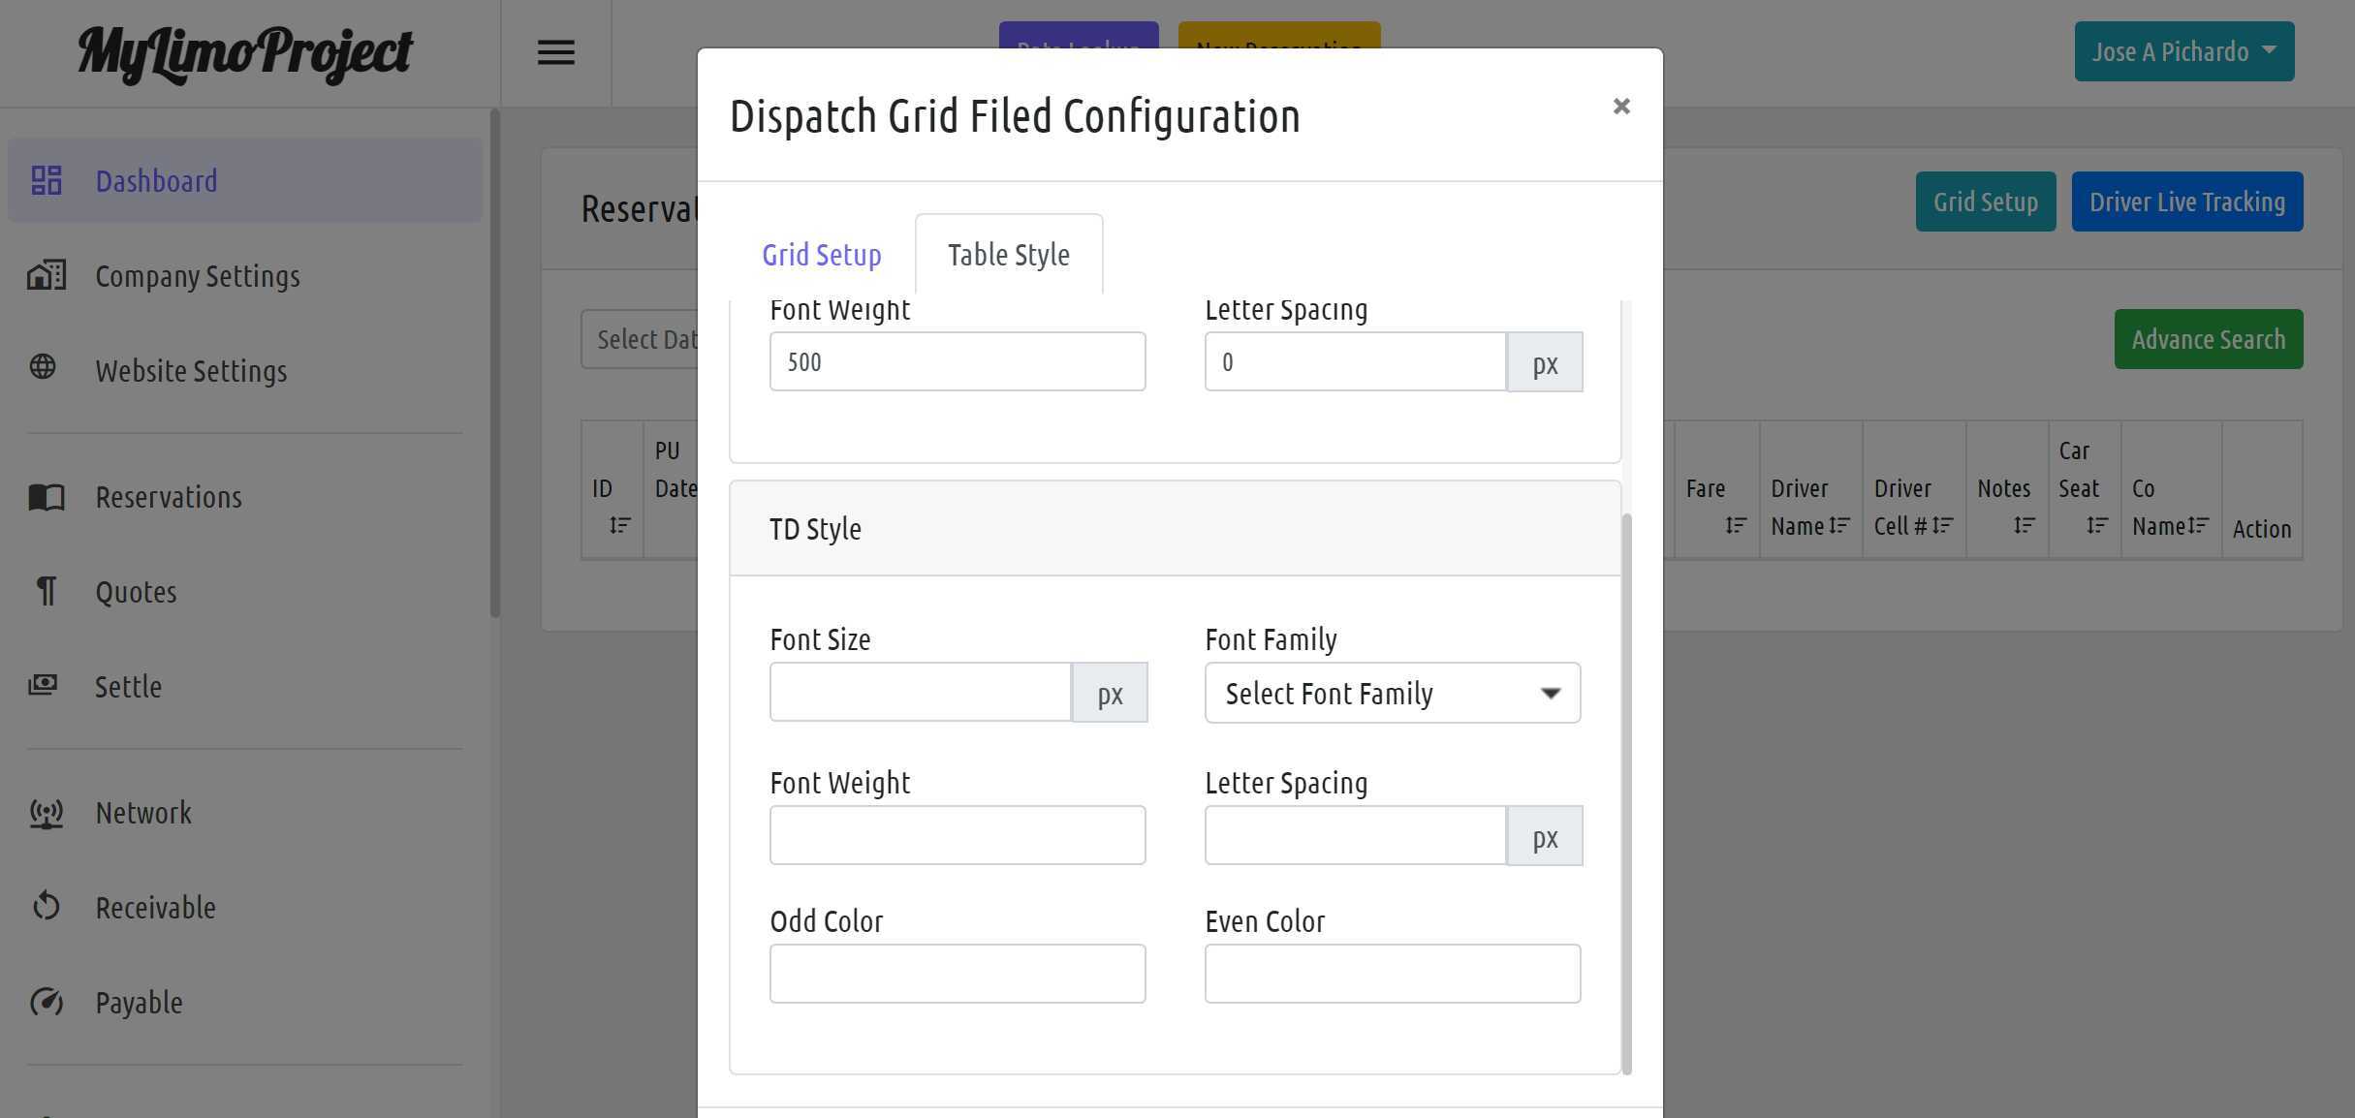Expand the Jose A Pichardo account menu
The width and height of the screenshot is (2355, 1118).
tap(2183, 50)
